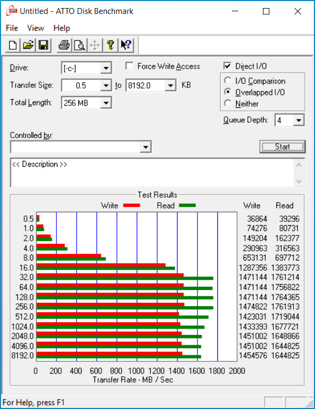
Task: Expand the Total Length 256 MB dropdown
Action: point(106,103)
